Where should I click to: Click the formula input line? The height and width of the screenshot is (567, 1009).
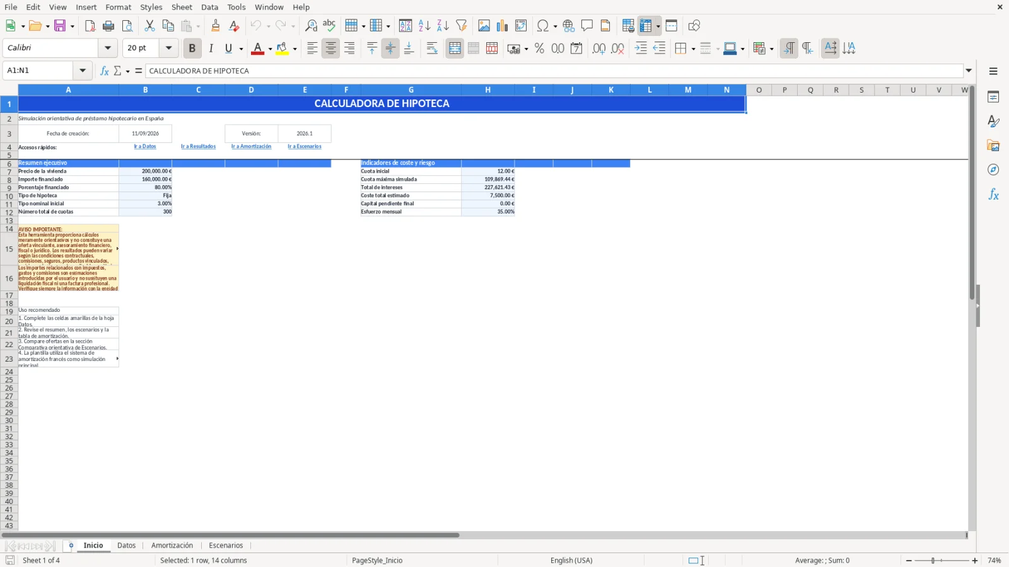(x=554, y=71)
